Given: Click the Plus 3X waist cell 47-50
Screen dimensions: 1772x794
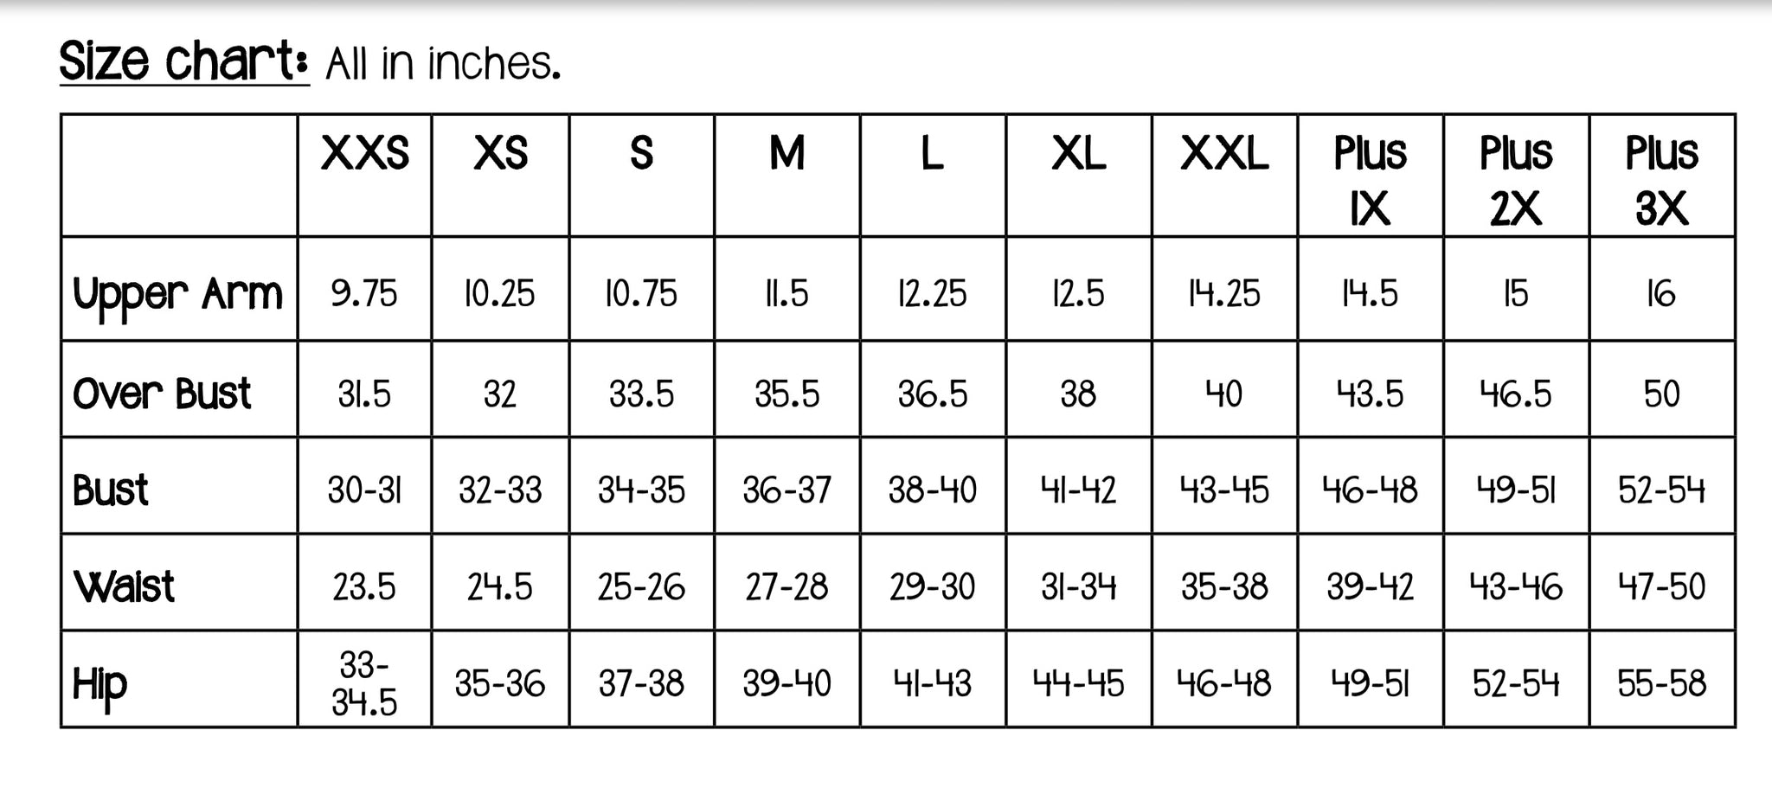Looking at the screenshot, I should pyautogui.click(x=1661, y=587).
